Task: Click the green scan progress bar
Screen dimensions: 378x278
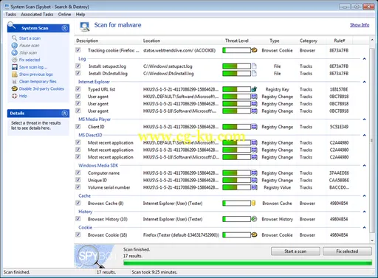Action: pos(247,263)
